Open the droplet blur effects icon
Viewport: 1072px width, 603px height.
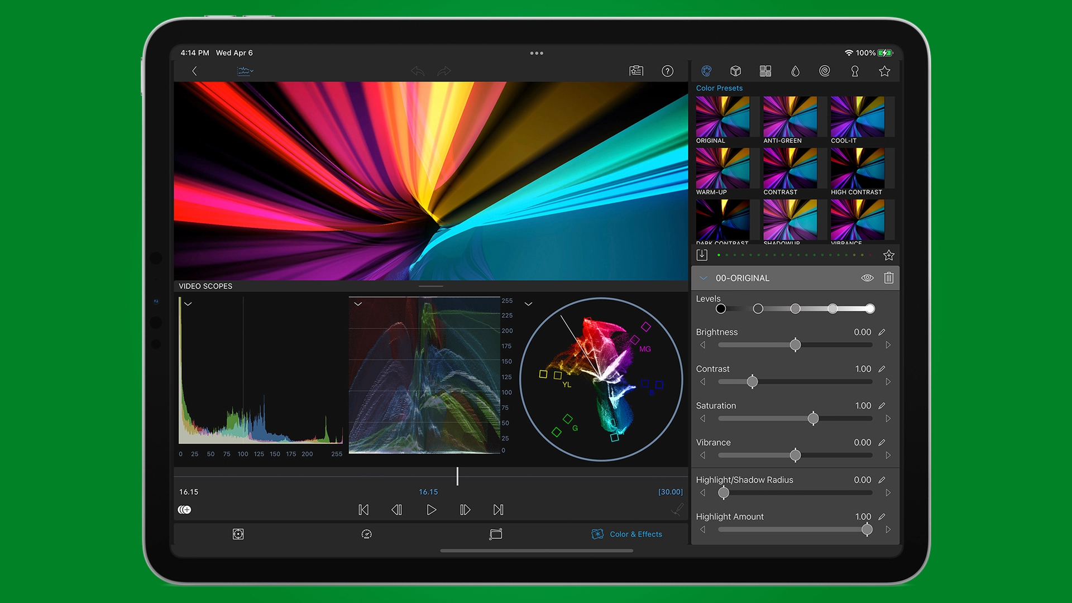pos(795,71)
